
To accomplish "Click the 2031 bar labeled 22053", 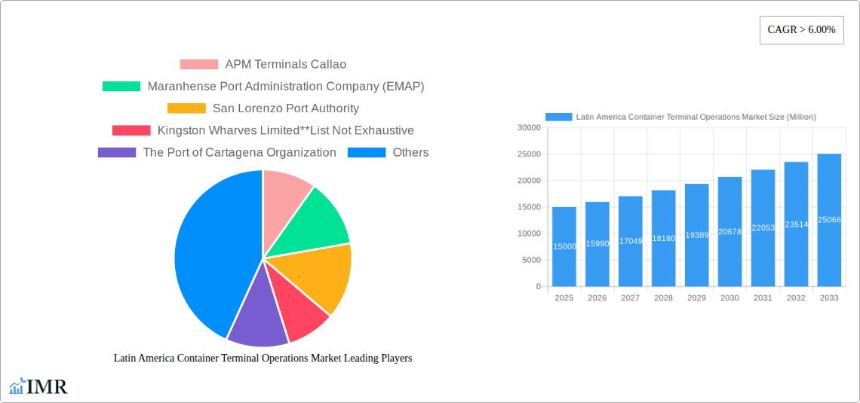I will click(763, 227).
